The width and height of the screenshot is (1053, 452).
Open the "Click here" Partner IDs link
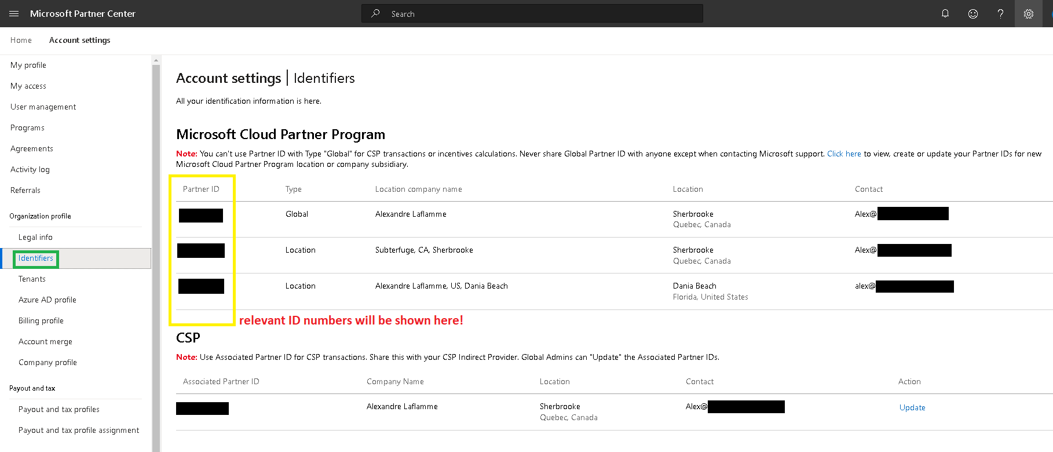(x=843, y=154)
